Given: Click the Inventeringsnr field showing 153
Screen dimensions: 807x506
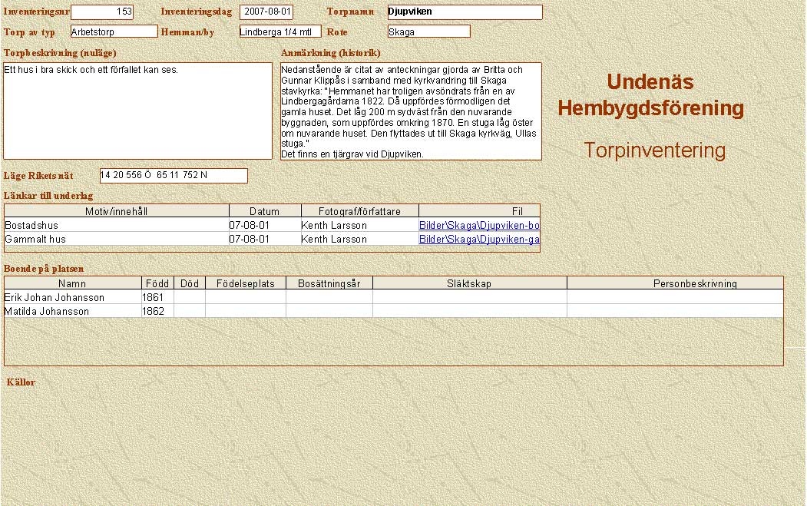Looking at the screenshot, I should pyautogui.click(x=101, y=12).
